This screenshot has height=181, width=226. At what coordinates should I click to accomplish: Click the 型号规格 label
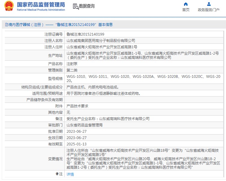(55, 78)
